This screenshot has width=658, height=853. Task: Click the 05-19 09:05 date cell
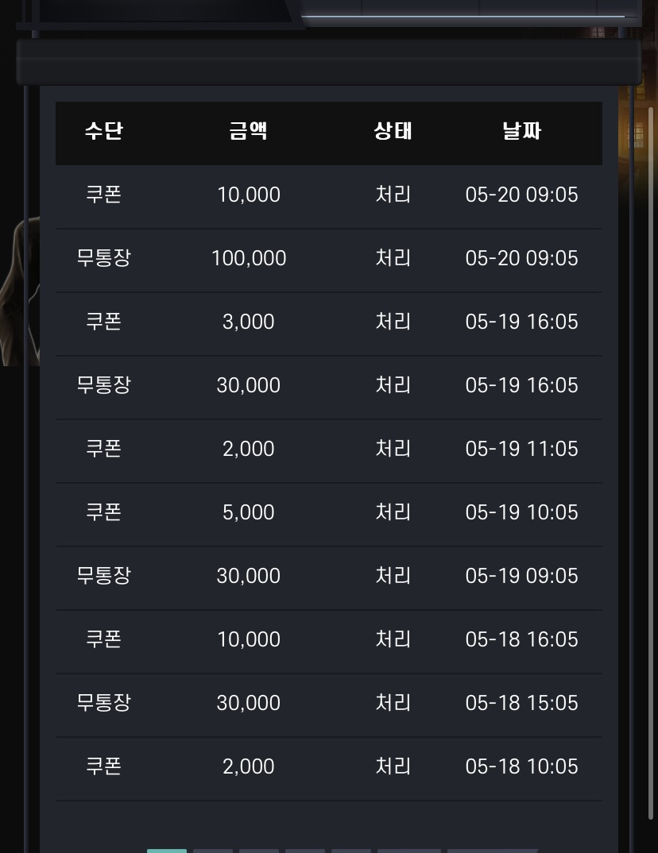pos(521,576)
